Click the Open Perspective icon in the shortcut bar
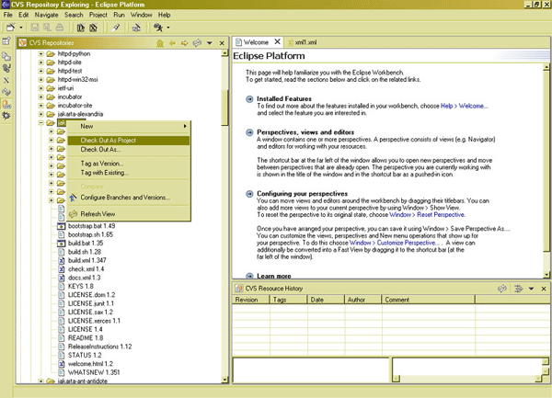Image resolution: width=552 pixels, height=398 pixels. [6, 41]
